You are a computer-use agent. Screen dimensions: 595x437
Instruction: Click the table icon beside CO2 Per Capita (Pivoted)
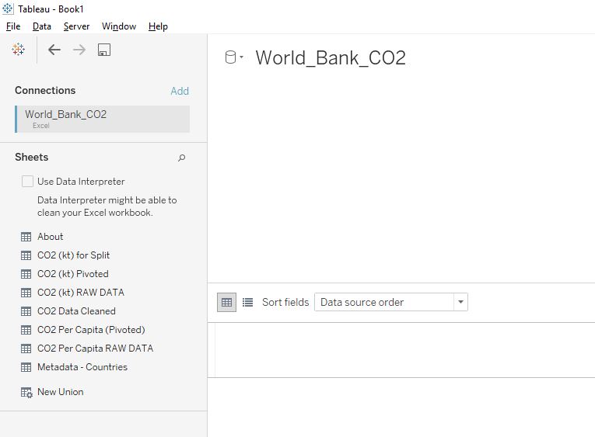click(x=26, y=330)
